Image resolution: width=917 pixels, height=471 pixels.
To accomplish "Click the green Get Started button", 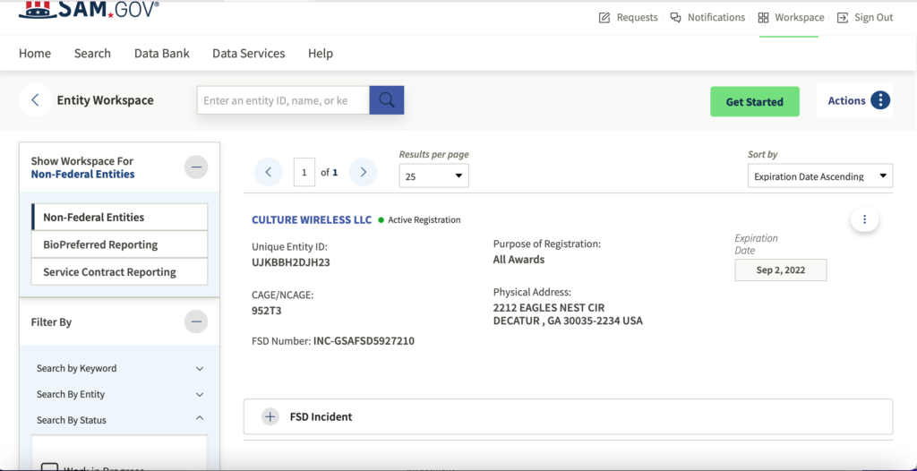I will 754,102.
